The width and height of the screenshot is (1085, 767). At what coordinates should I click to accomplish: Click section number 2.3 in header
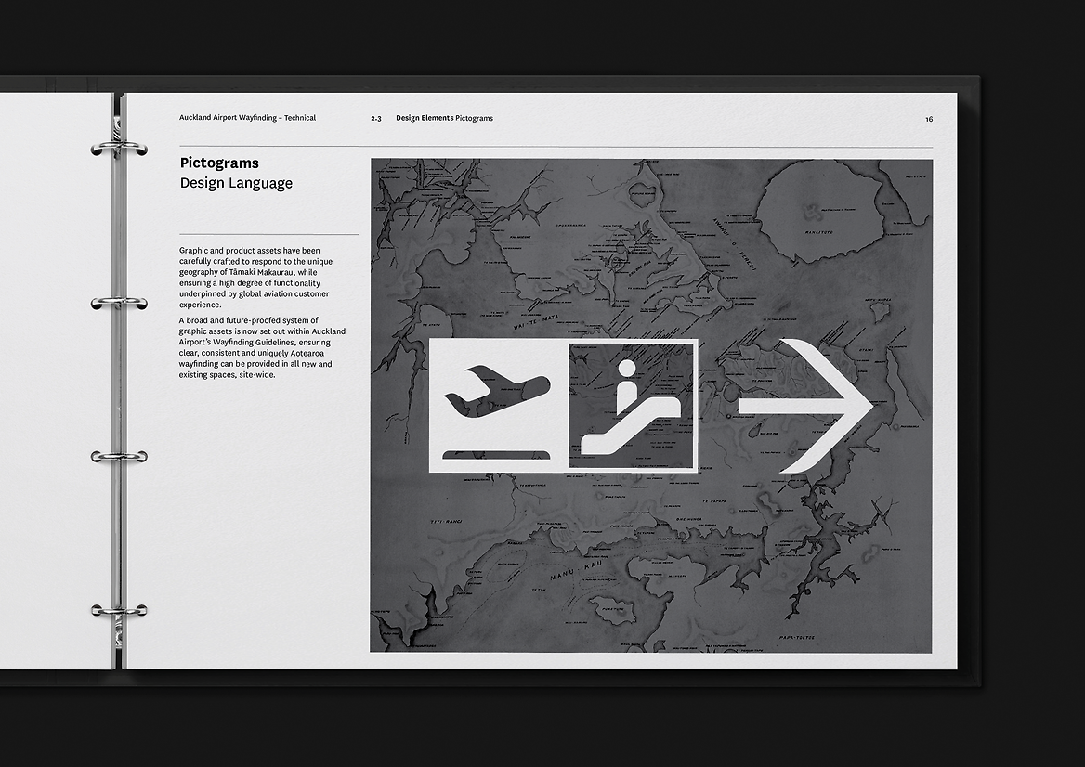tap(376, 119)
